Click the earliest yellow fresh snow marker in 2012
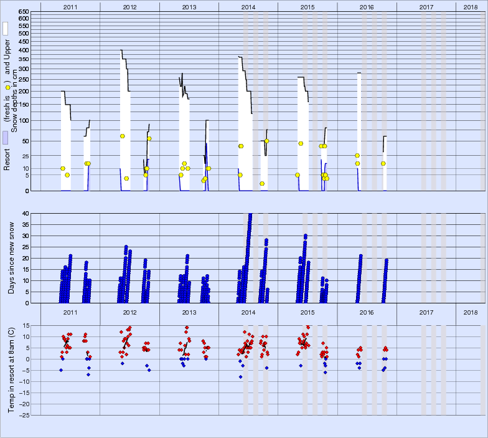Image resolution: width=488 pixels, height=438 pixels. coord(123,136)
